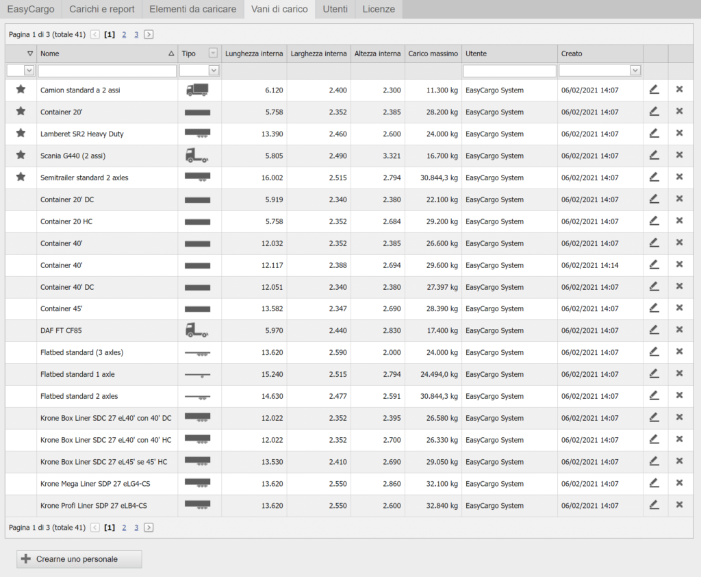Click the Utente column header

click(x=509, y=53)
